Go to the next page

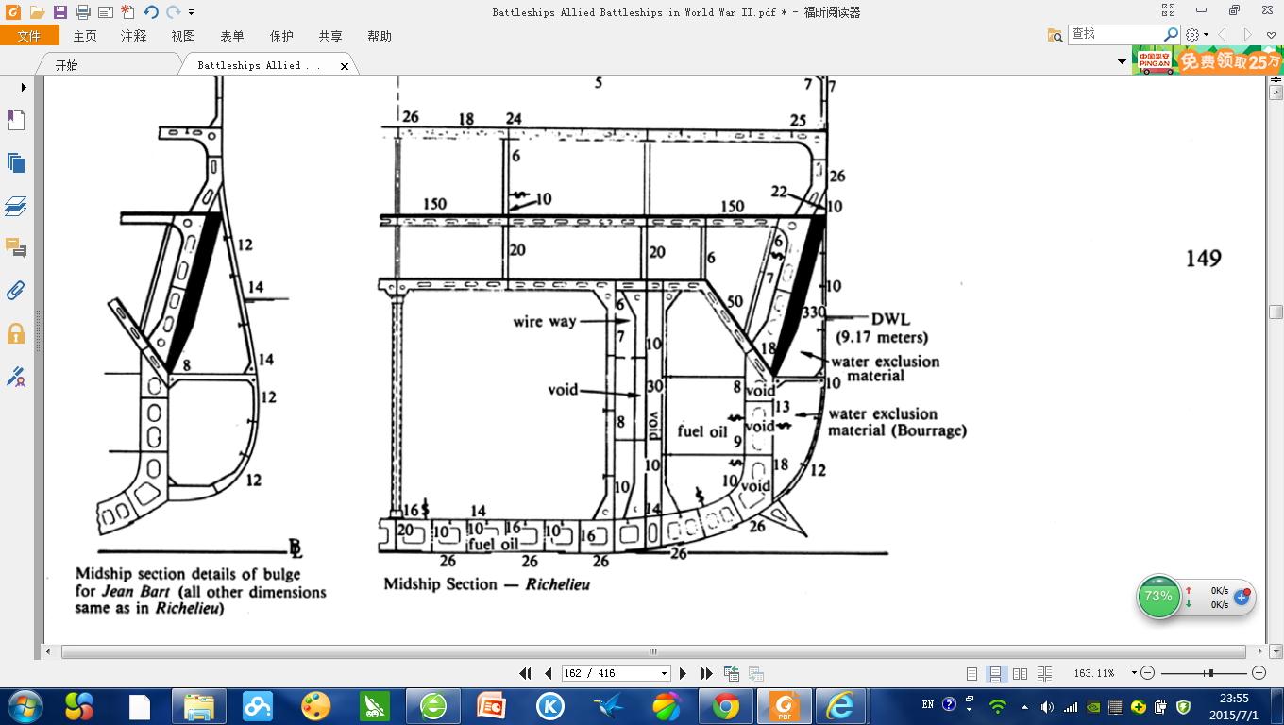683,673
